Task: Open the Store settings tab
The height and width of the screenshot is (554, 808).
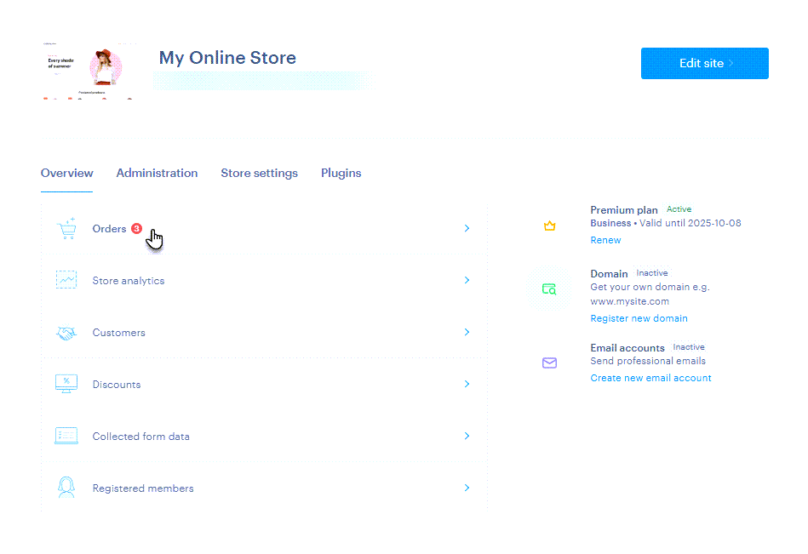Action: [259, 174]
